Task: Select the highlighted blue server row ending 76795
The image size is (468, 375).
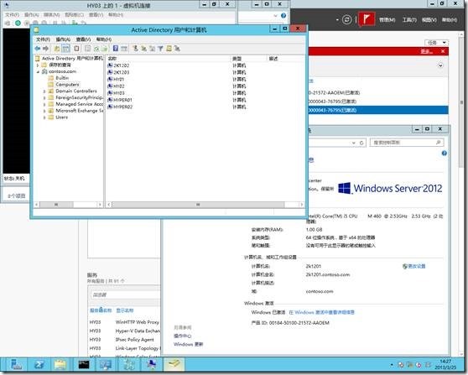Action: [x=377, y=110]
